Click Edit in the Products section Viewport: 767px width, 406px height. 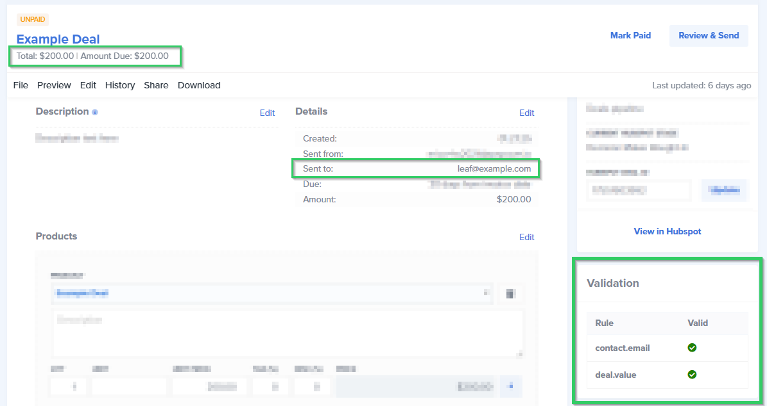pyautogui.click(x=527, y=237)
